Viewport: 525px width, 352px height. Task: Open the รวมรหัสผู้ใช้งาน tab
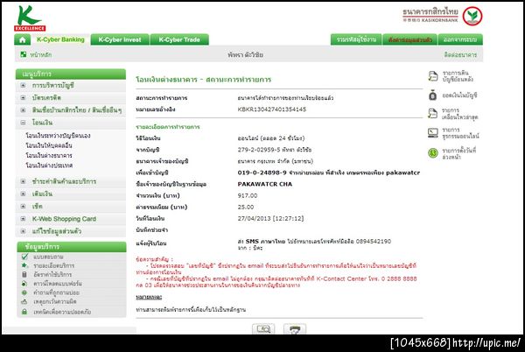click(356, 39)
